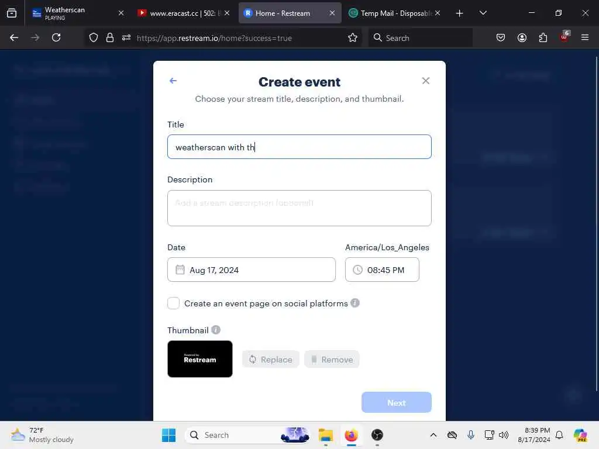This screenshot has height=449, width=599.
Task: Switch to the Temp Mail tab
Action: (390, 13)
